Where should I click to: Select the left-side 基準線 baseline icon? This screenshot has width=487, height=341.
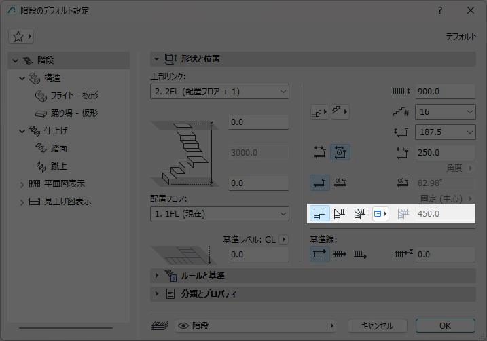pyautogui.click(x=320, y=254)
